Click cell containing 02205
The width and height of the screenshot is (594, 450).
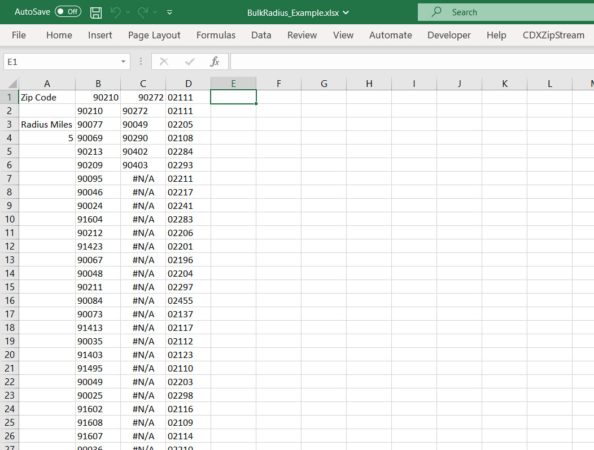(x=188, y=125)
